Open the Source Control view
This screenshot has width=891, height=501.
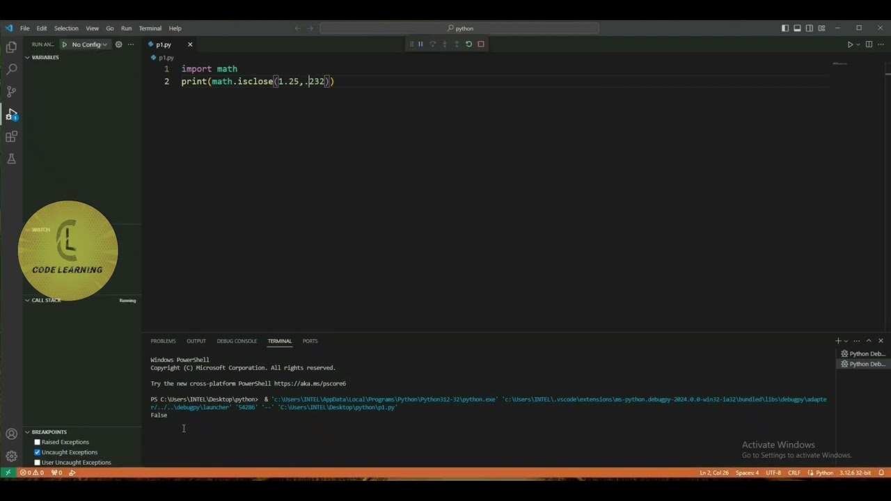tap(11, 92)
